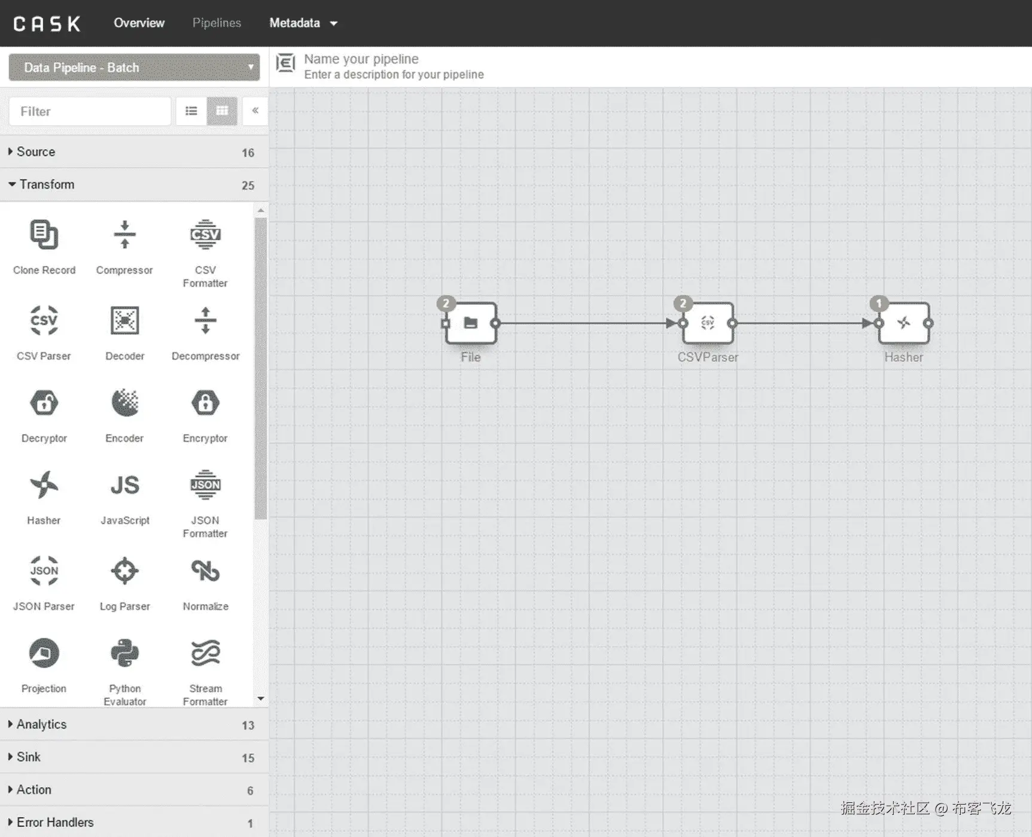This screenshot has width=1032, height=837.
Task: Click the pipeline metadata icon beside the name
Action: tap(285, 63)
